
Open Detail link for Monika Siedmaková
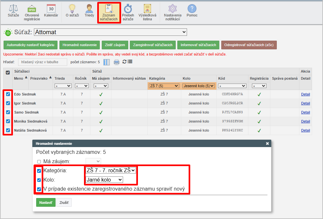coord(305,121)
